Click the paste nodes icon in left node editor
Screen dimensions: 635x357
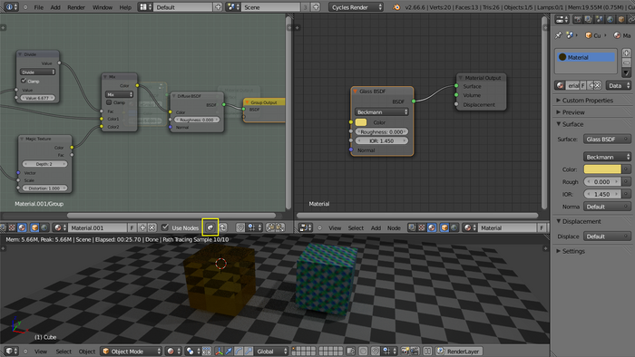point(279,227)
